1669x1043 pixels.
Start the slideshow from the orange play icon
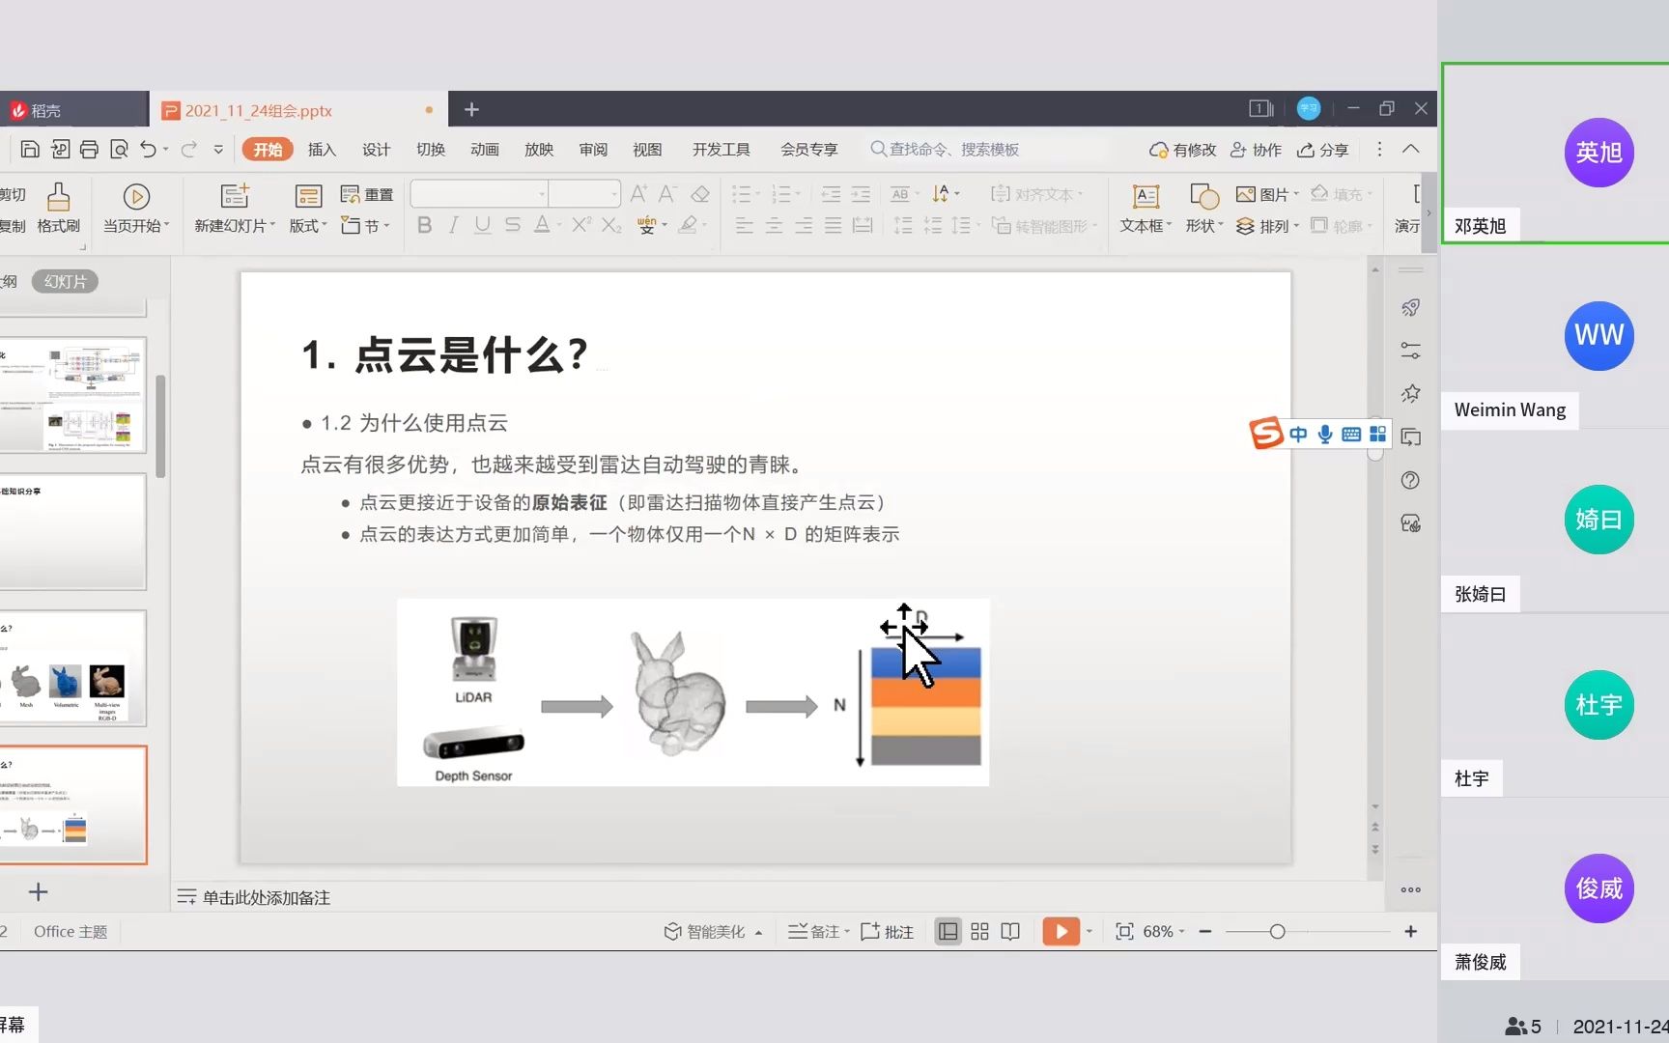[1061, 931]
